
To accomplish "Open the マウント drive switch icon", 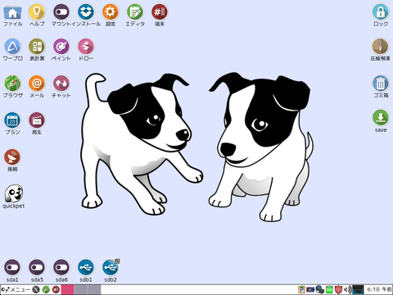I will [61, 12].
